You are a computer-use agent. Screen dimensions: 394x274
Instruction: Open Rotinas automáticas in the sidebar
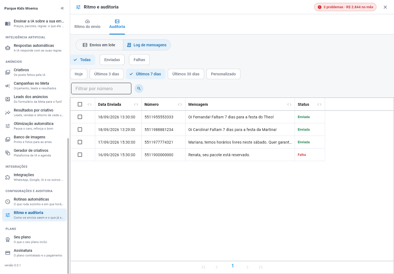[x=34, y=202]
